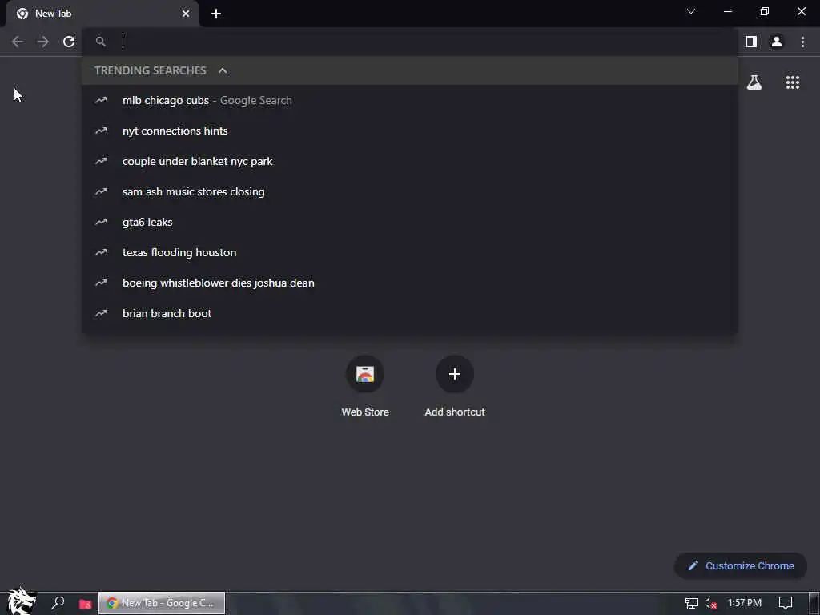Open the red folder taskbar icon

[85, 604]
